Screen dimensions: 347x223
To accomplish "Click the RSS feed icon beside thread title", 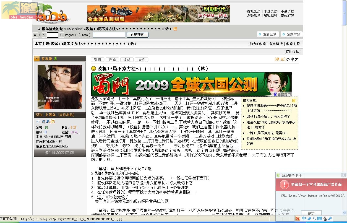I will coord(175,29).
